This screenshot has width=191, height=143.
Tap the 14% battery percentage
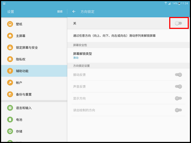[x=175, y=3]
